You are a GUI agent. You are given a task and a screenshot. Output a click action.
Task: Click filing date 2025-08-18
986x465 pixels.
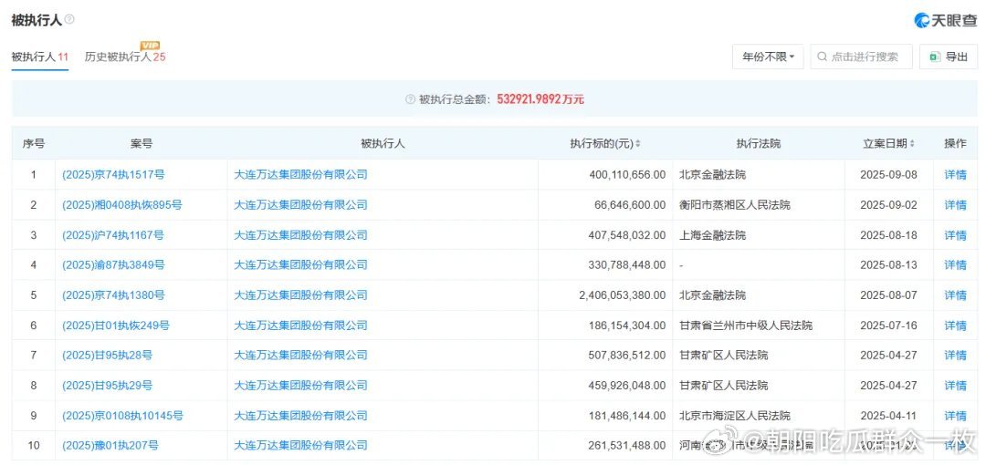(888, 235)
